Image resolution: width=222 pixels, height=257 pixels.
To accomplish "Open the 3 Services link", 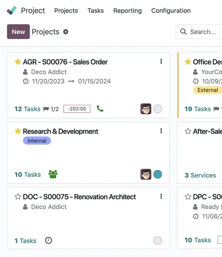I will (x=200, y=175).
